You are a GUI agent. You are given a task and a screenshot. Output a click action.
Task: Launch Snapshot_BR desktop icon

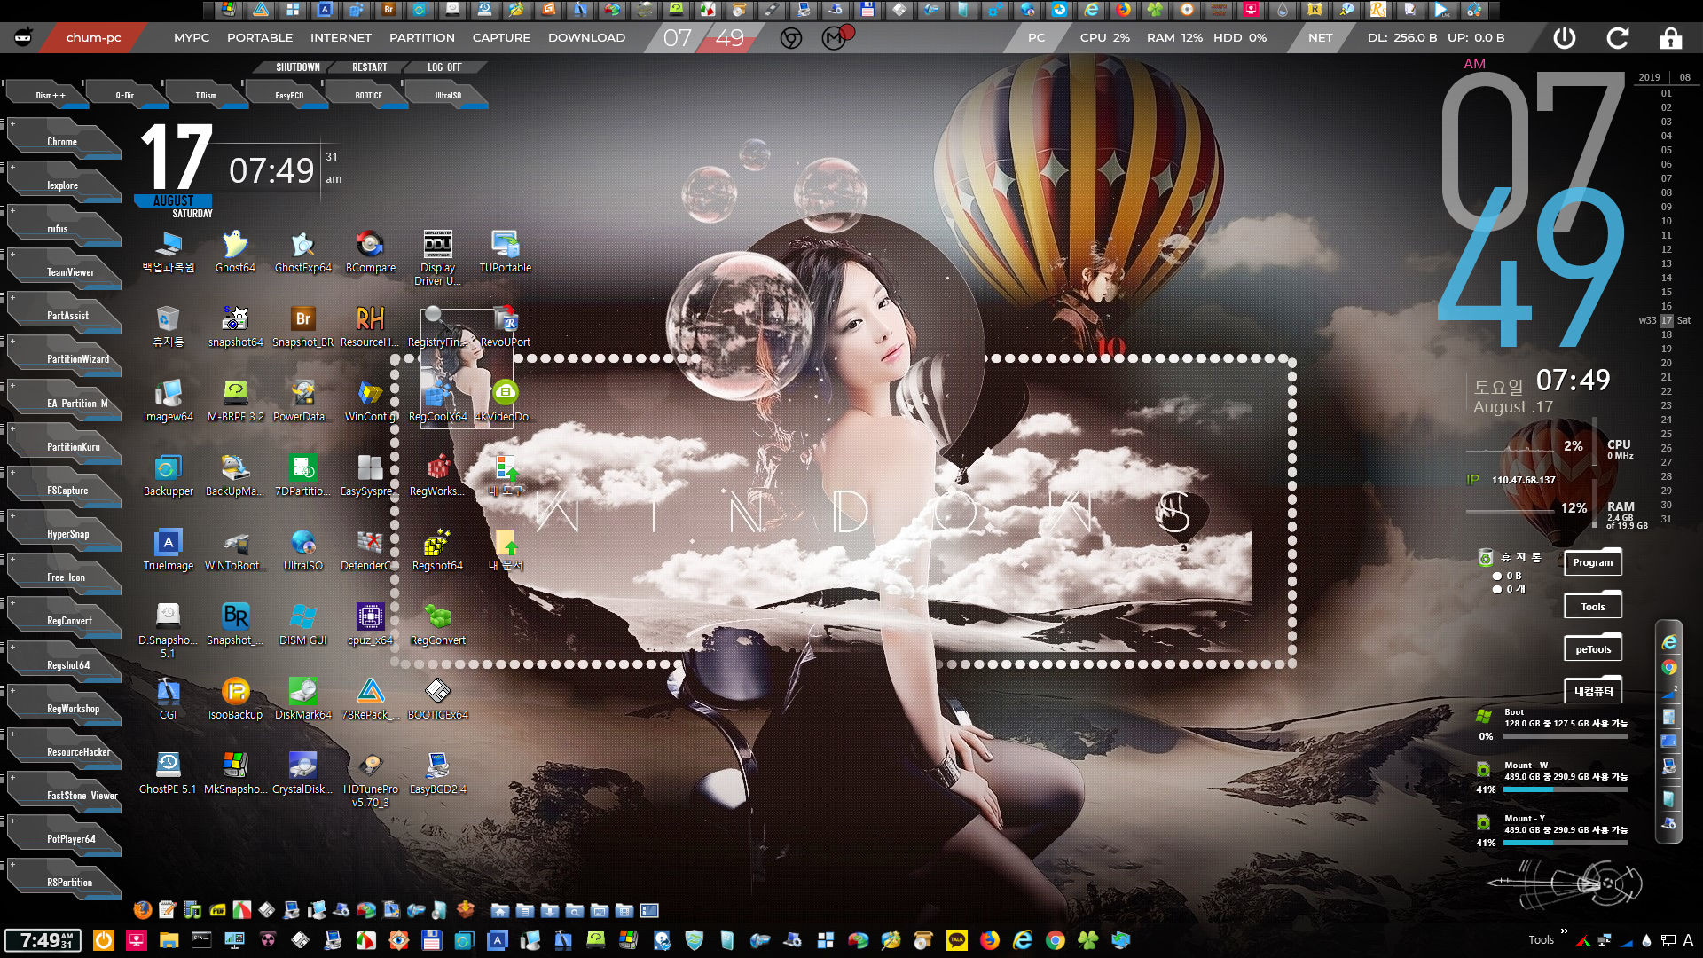pos(302,326)
